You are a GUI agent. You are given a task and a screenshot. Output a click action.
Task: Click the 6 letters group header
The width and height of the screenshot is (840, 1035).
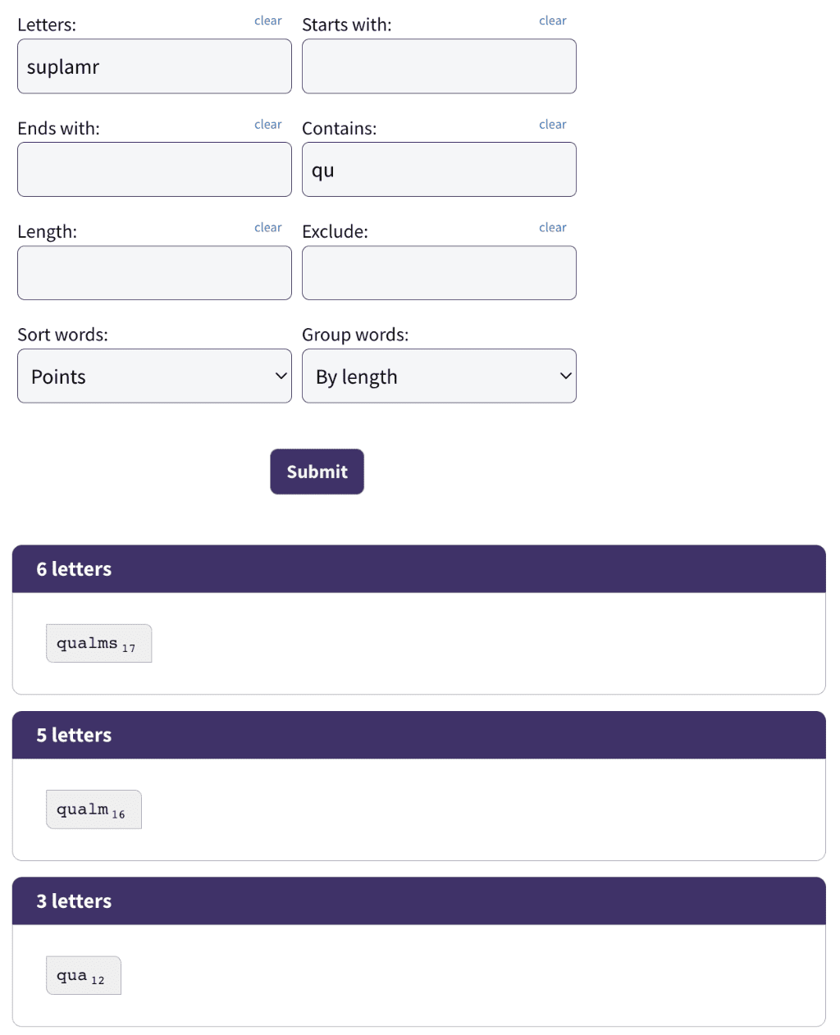click(418, 569)
